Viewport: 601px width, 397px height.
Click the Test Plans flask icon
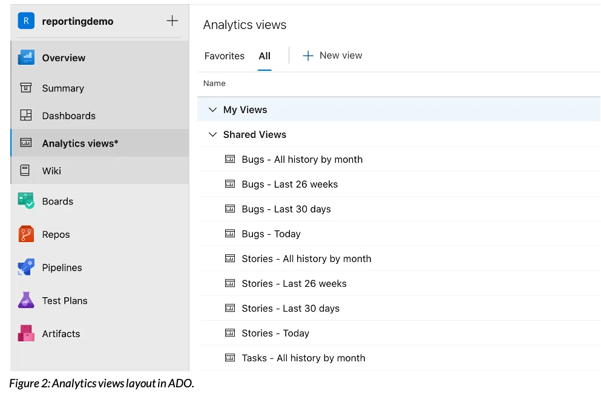26,300
